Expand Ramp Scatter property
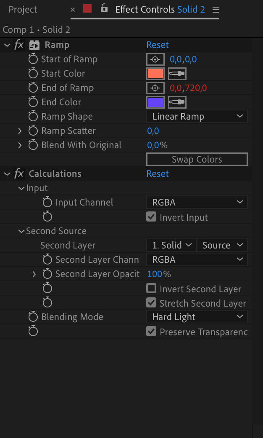This screenshot has height=438, width=263. (x=20, y=131)
